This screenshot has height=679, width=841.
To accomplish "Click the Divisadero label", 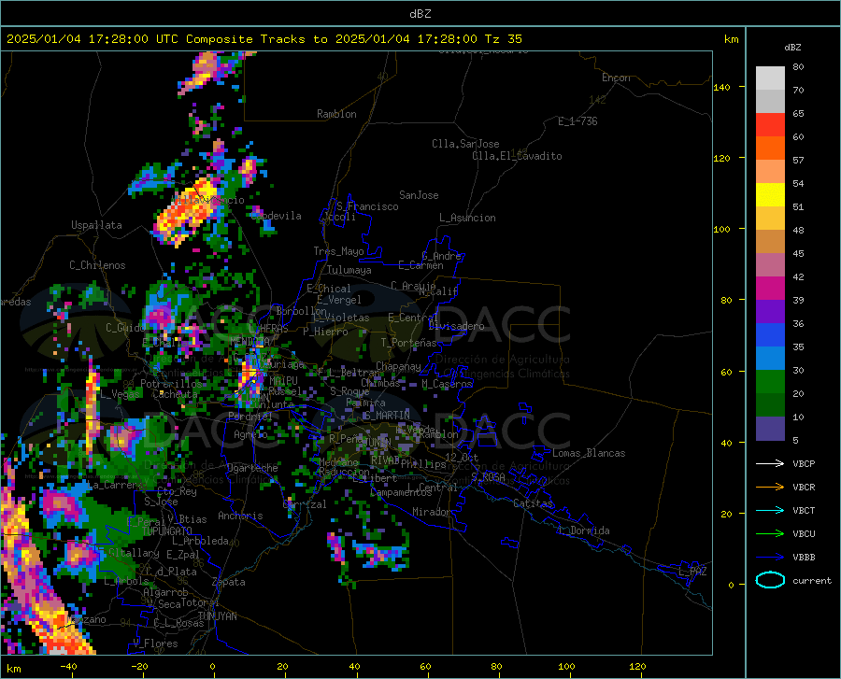I will (456, 326).
